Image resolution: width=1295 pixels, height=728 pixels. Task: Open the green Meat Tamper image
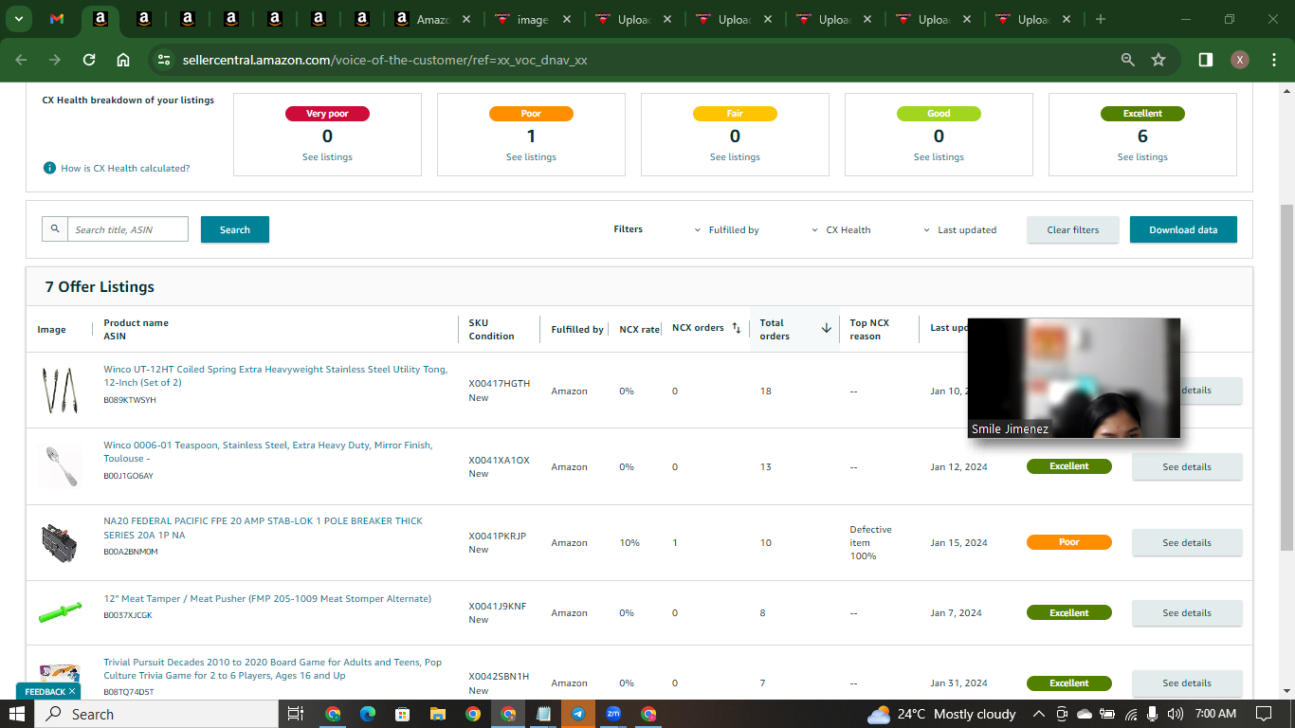pyautogui.click(x=60, y=612)
